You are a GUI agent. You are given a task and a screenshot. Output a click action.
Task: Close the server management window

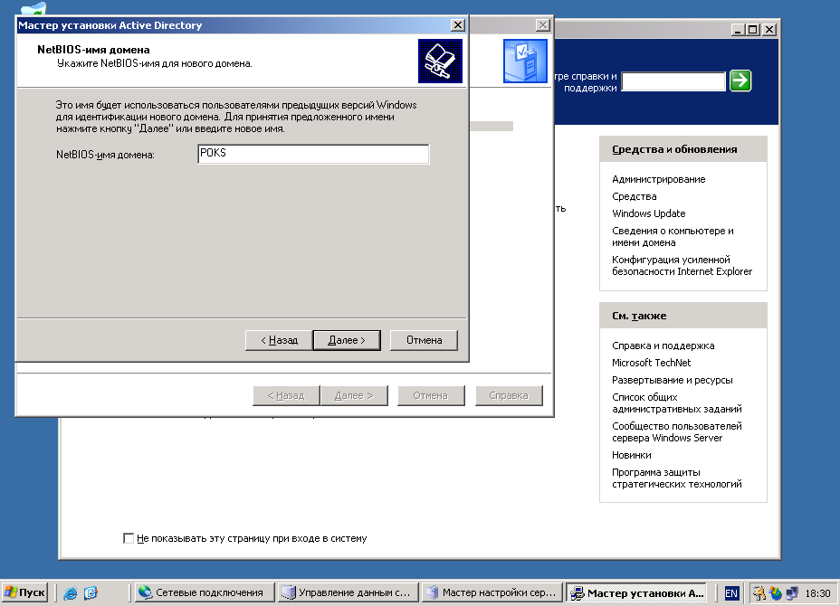768,30
